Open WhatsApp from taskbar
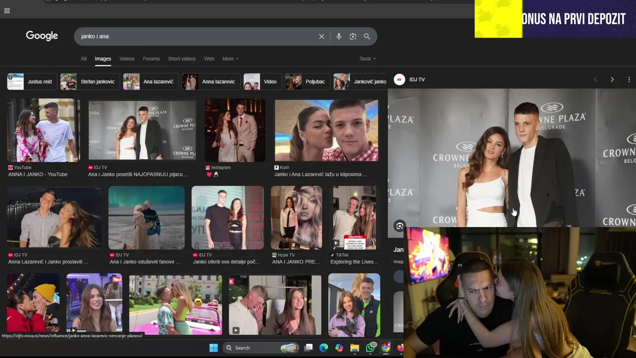Image resolution: width=636 pixels, height=358 pixels. tap(370, 348)
